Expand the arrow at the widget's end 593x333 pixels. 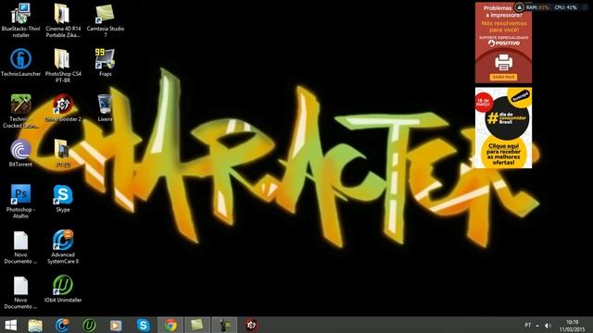[585, 7]
